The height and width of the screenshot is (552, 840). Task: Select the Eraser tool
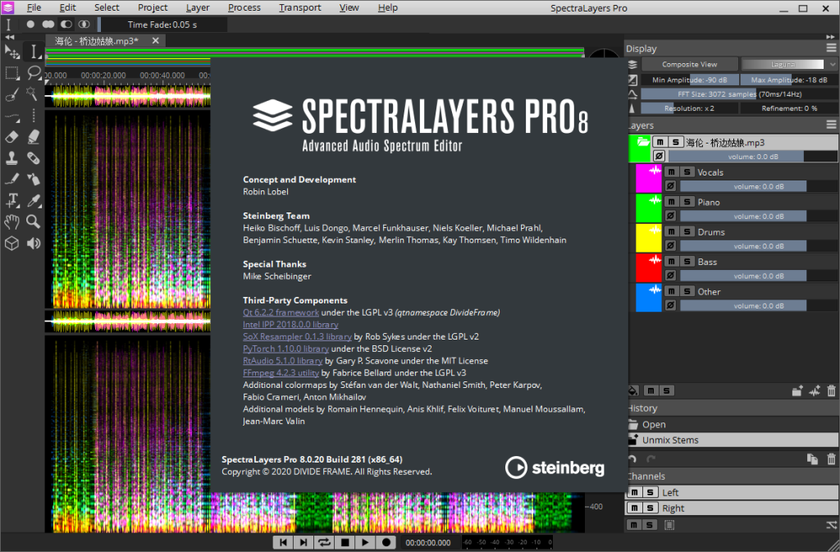click(11, 137)
